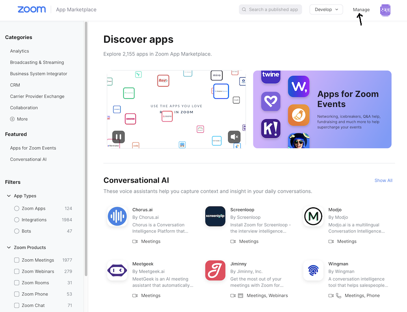Click the webinar icon under Jiminny
Screen dimensions: 407x312
coord(241,296)
